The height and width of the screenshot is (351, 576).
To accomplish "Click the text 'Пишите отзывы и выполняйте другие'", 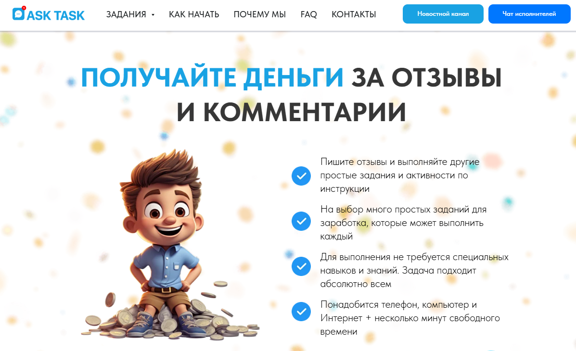I will point(400,162).
